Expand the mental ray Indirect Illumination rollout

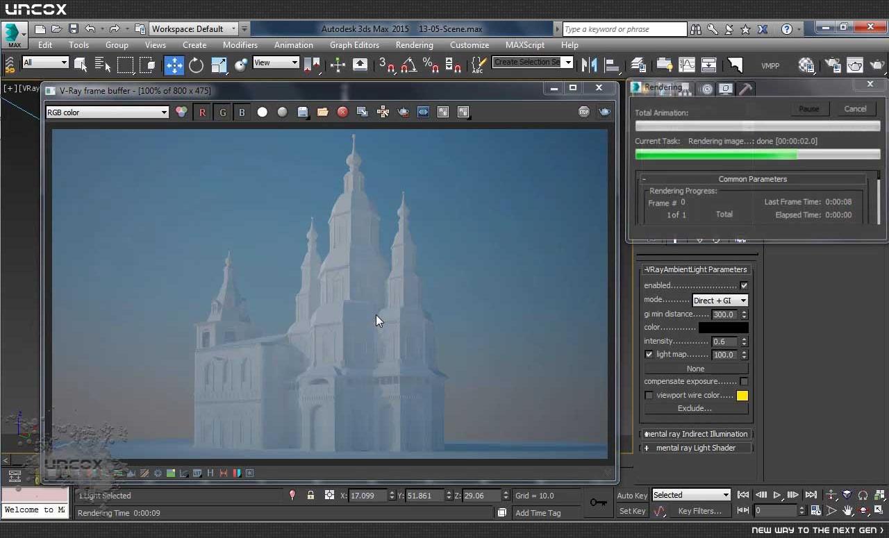[x=696, y=434]
